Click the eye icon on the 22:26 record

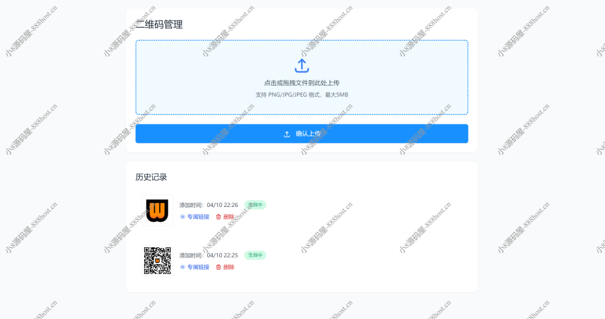pyautogui.click(x=183, y=217)
